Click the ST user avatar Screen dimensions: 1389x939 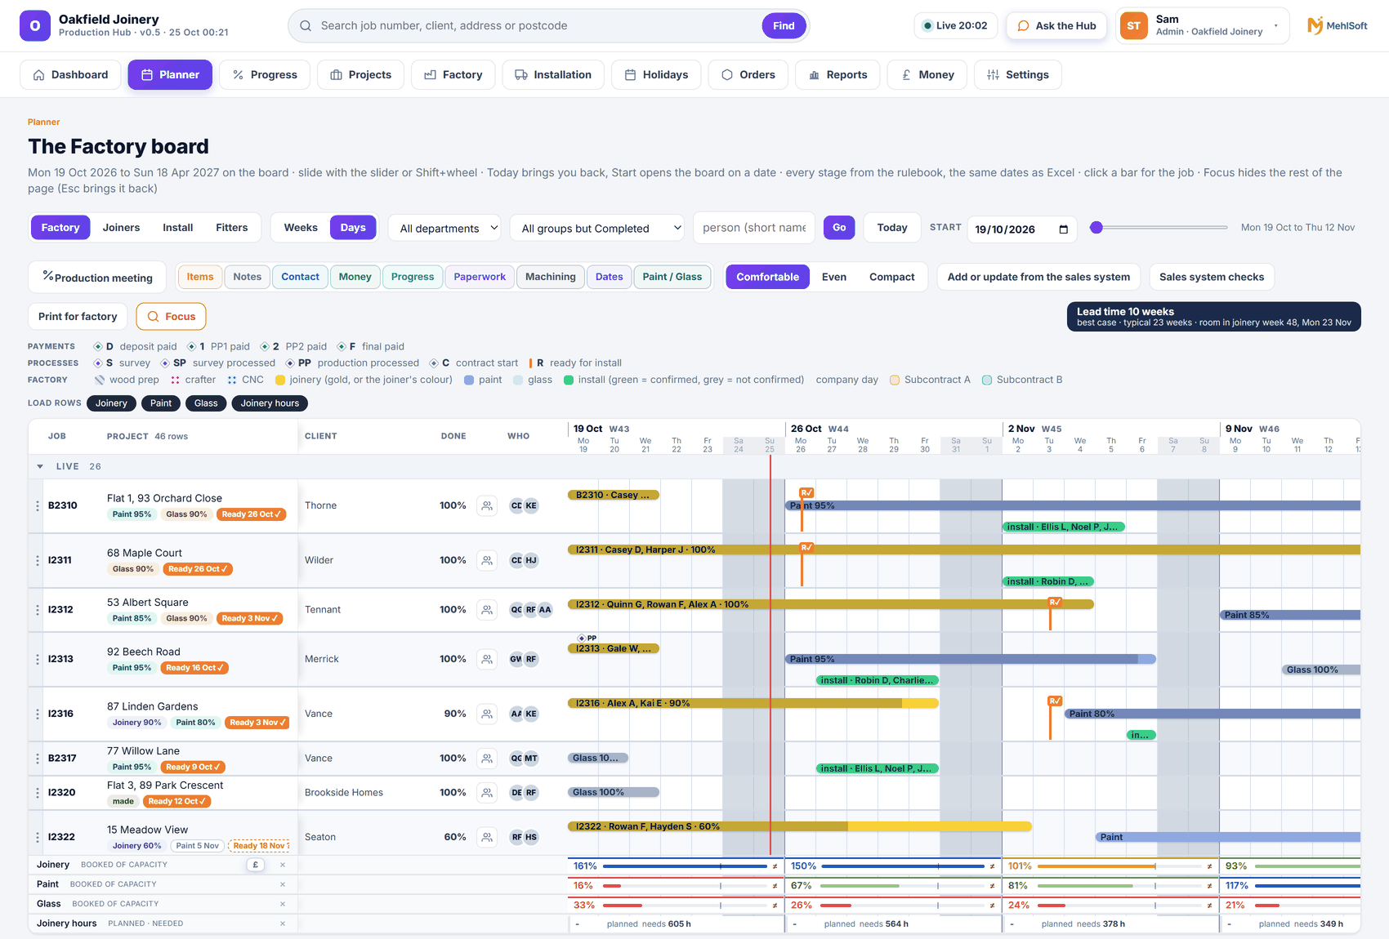click(1133, 26)
